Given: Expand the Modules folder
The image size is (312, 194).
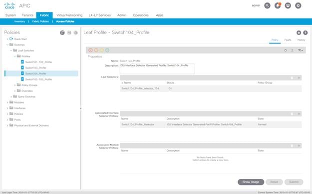Looking at the screenshot, I should coord(7,102).
